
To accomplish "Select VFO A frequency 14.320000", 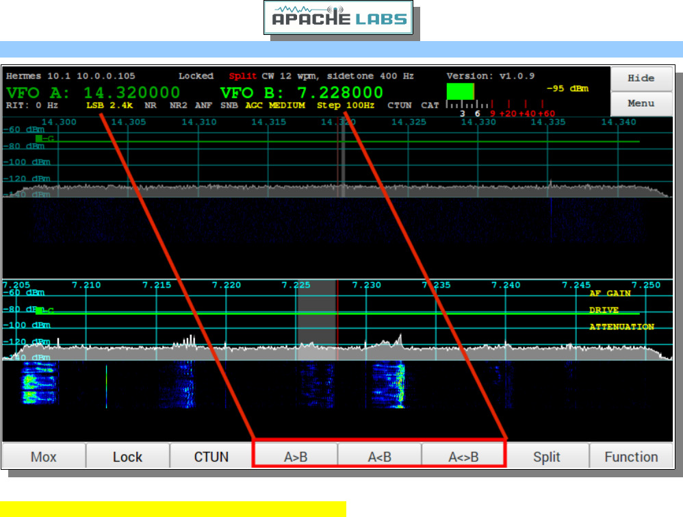I will [x=131, y=92].
